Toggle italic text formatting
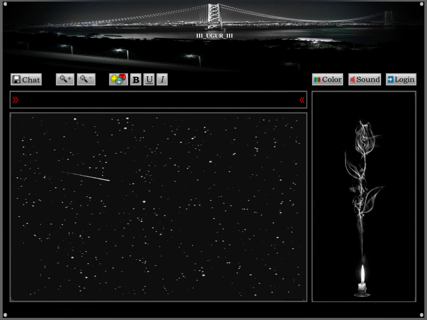Screen dimensions: 427x320 point(162,79)
